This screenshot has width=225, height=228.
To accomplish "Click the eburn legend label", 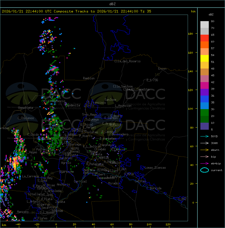I will point(215,150).
